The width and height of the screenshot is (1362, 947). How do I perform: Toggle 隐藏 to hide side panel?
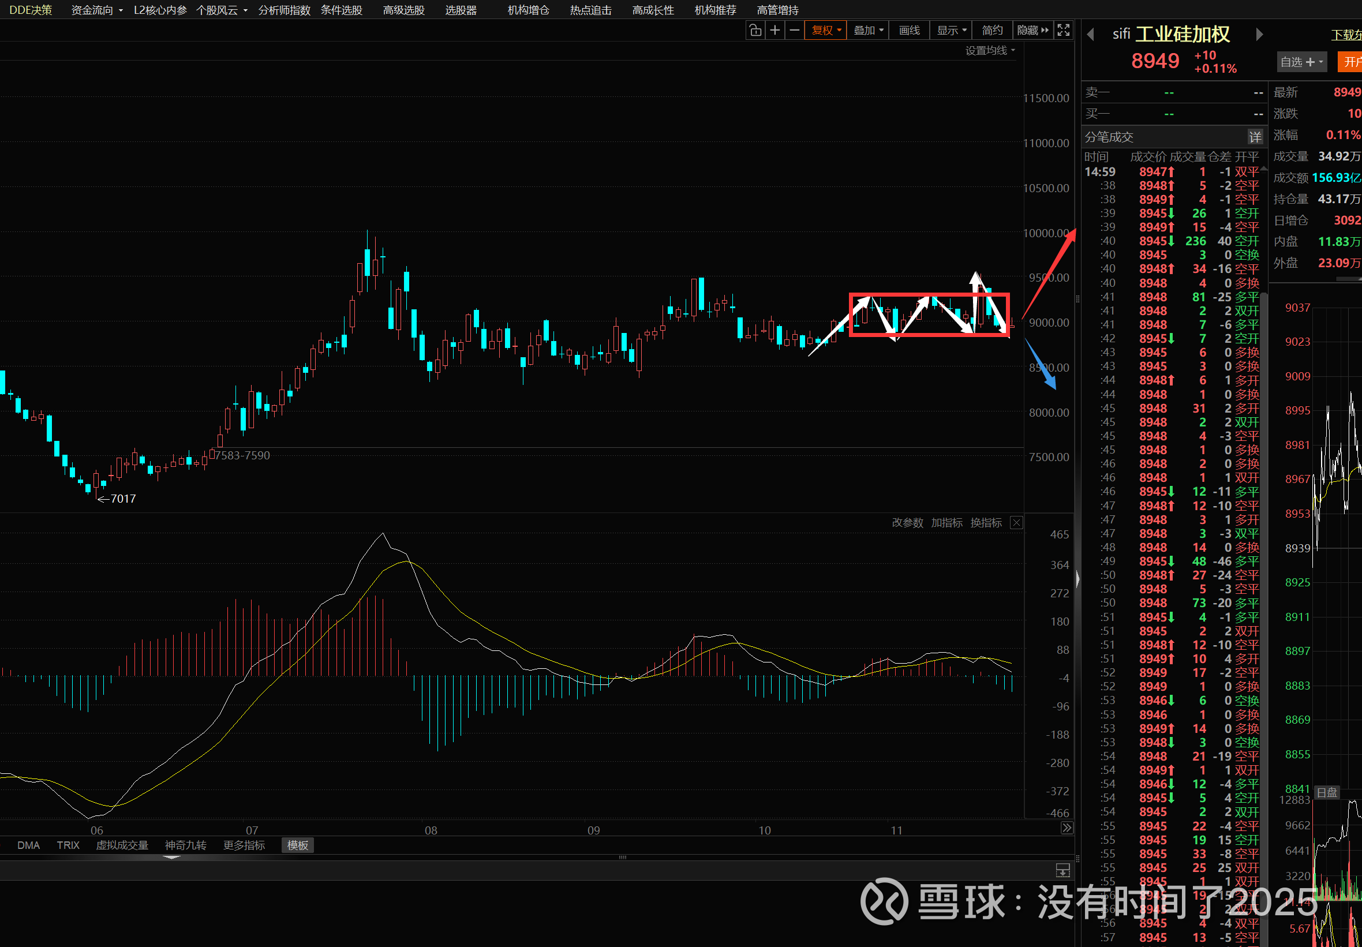point(1032,30)
